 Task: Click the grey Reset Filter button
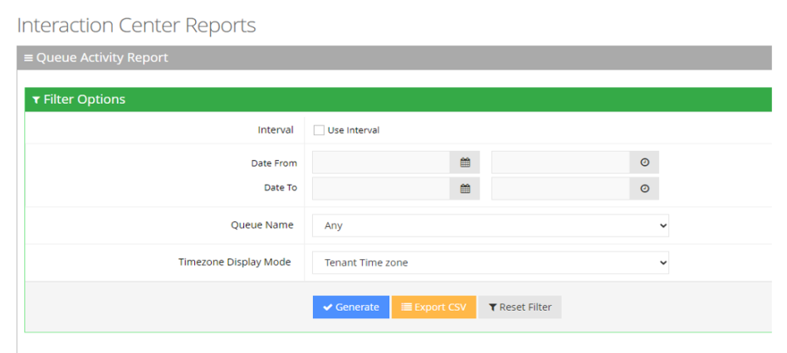tap(520, 307)
